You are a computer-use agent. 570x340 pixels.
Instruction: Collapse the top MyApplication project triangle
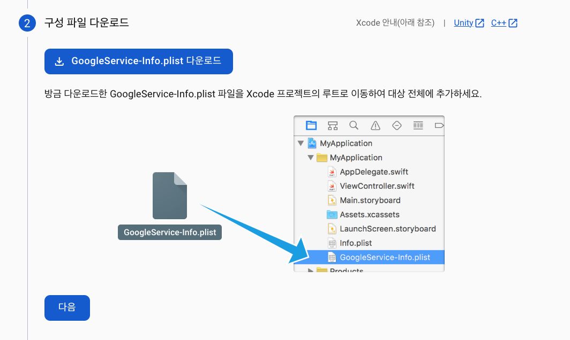point(301,143)
